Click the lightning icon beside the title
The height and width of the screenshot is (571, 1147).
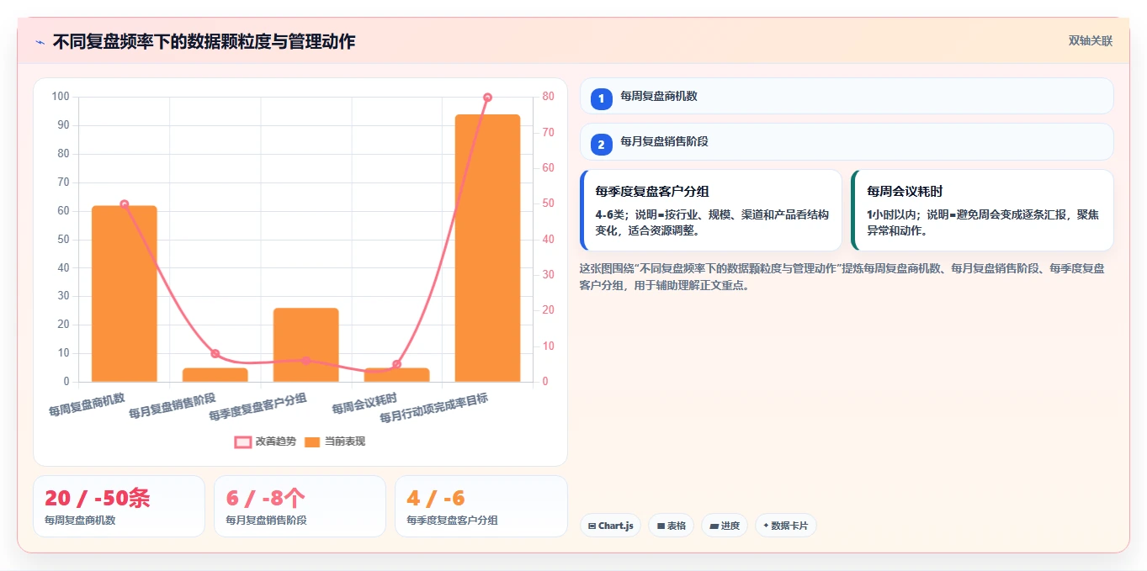[40, 41]
